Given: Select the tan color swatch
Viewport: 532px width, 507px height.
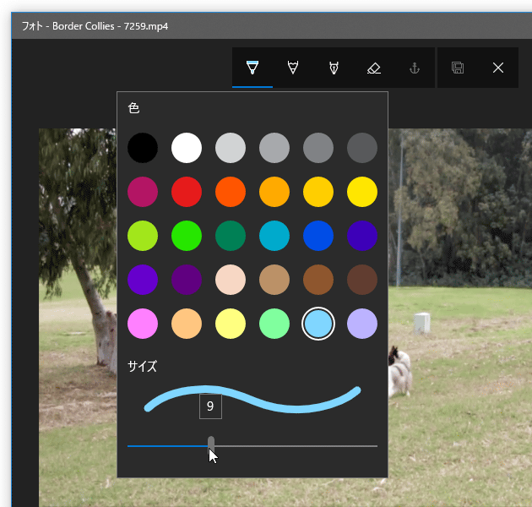Looking at the screenshot, I should click(274, 280).
